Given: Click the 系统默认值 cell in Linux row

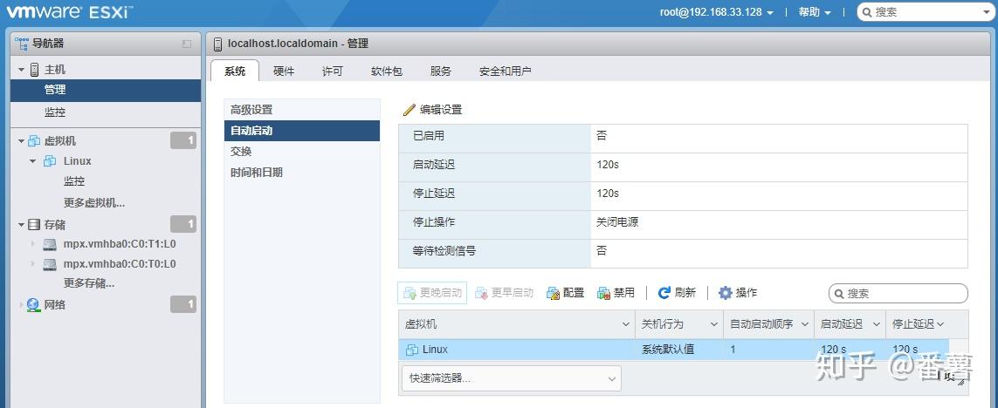Looking at the screenshot, I should click(668, 350).
